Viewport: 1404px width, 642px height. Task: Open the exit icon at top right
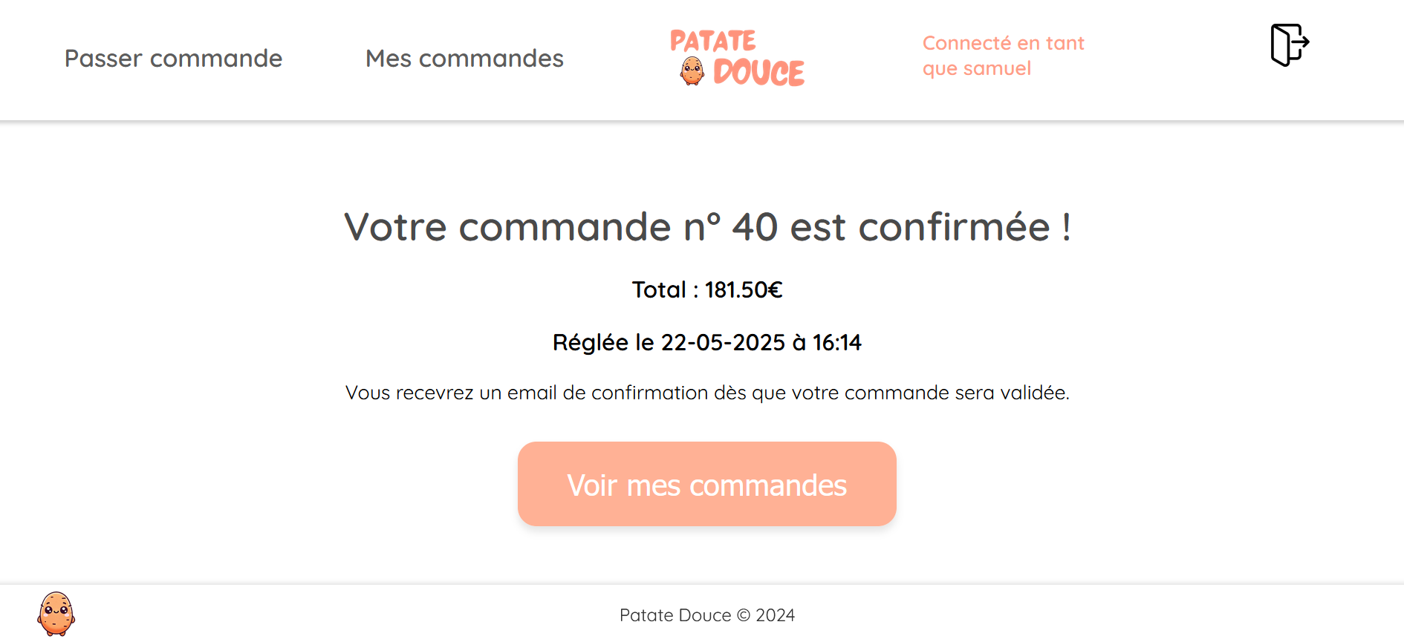[1289, 46]
